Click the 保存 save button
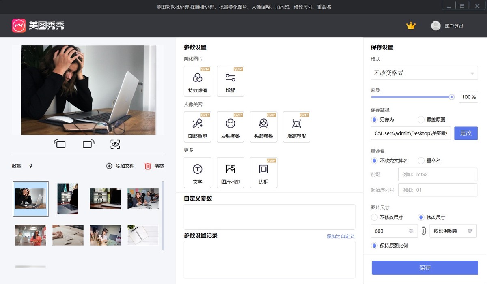 pos(425,267)
